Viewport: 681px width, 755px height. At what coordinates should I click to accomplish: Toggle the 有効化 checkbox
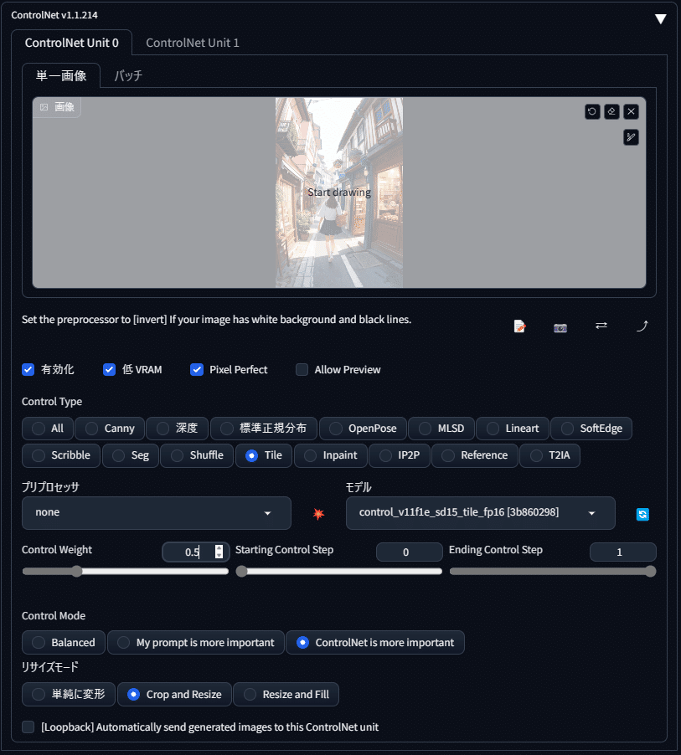(28, 370)
